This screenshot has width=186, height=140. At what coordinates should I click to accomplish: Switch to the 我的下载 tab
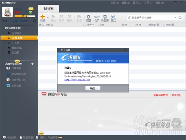pos(48,9)
